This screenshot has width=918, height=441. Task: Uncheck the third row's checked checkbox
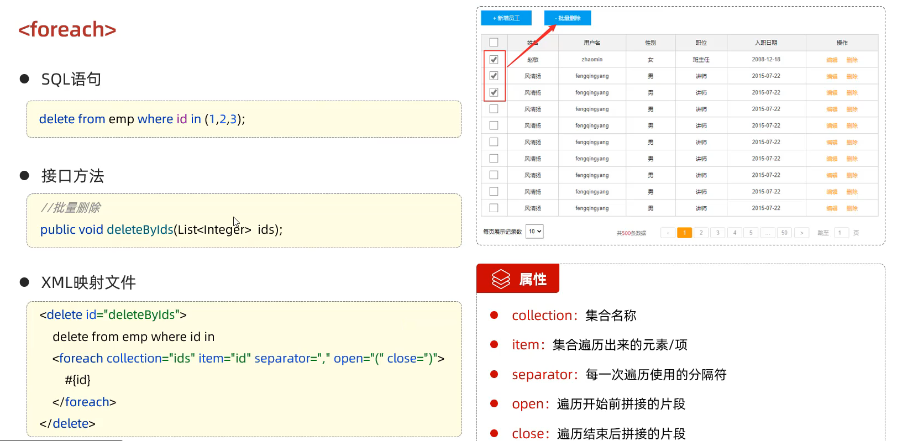[494, 92]
